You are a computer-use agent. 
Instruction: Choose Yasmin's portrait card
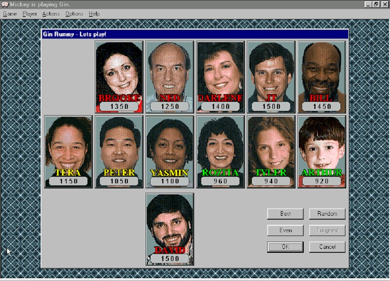click(170, 152)
